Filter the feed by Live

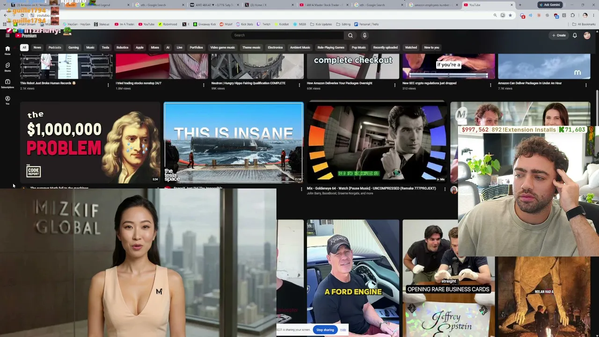(179, 47)
